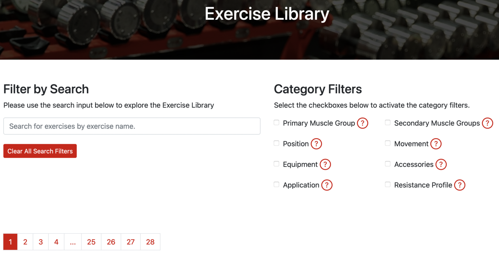Open page 25 of the library

pyautogui.click(x=91, y=242)
